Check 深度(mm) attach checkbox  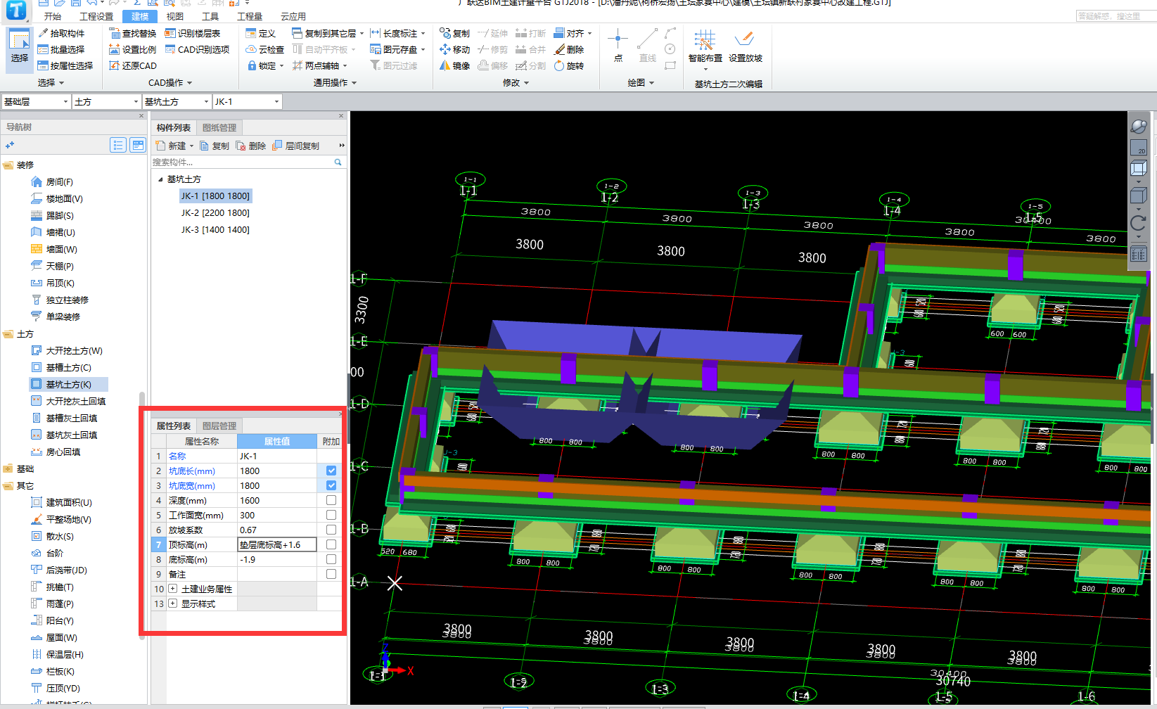[x=331, y=500]
